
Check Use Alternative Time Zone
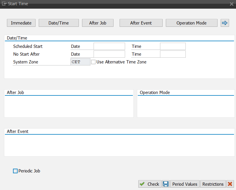[93, 62]
